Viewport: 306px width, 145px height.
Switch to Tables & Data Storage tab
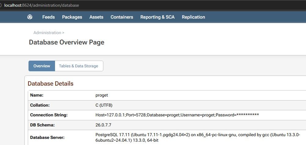coord(79,66)
